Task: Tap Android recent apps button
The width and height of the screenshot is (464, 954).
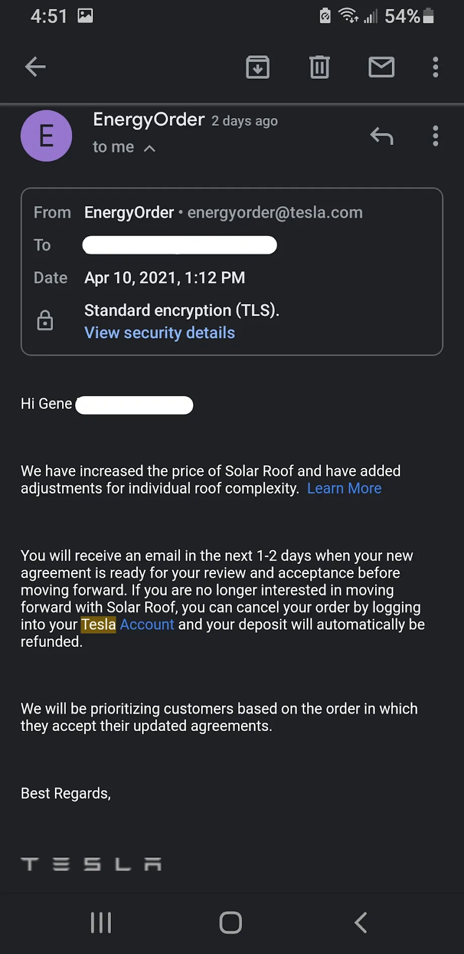Action: 101,922
